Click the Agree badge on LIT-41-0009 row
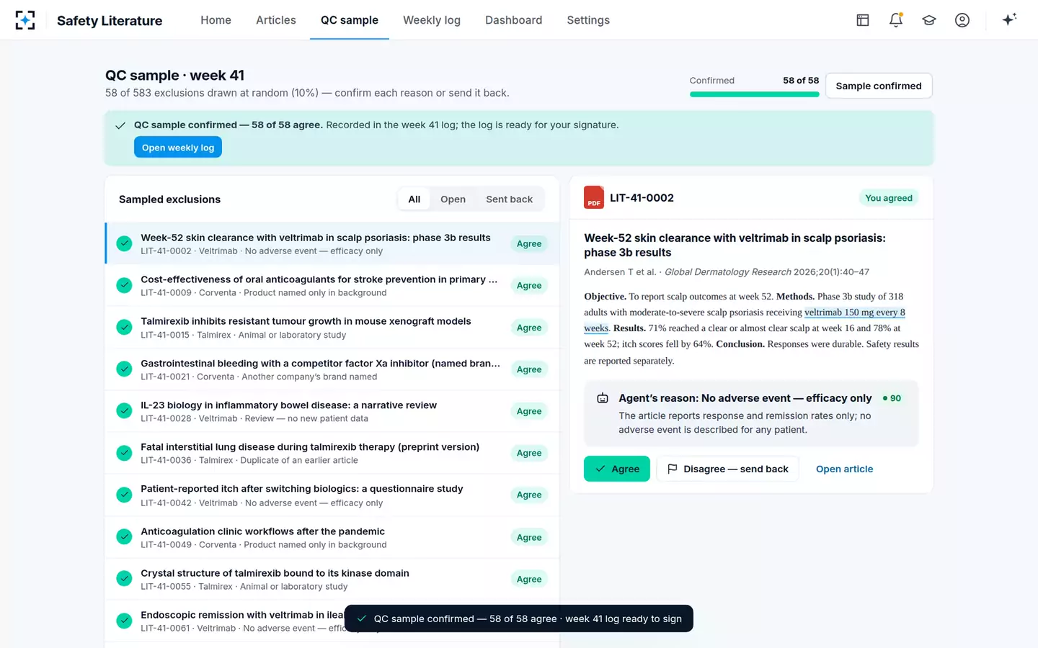The height and width of the screenshot is (648, 1038). [x=529, y=285]
